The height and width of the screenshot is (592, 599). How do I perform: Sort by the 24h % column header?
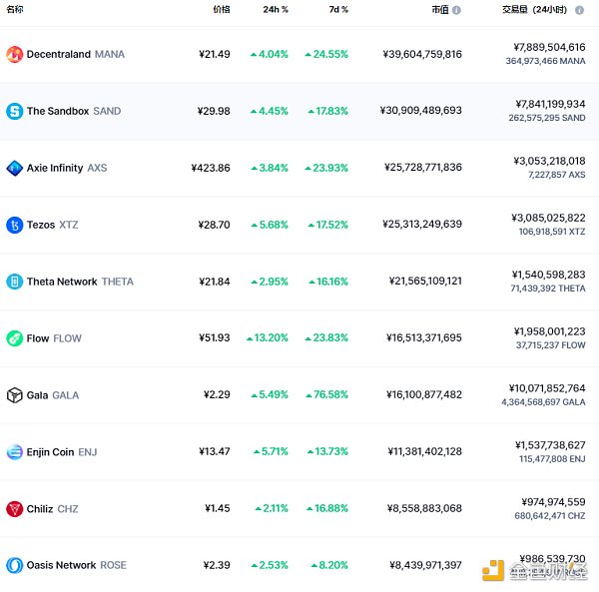tap(276, 10)
